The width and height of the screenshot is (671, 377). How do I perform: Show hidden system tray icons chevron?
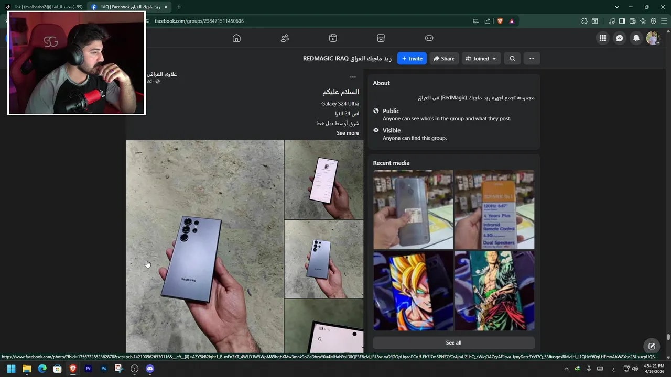click(x=566, y=369)
